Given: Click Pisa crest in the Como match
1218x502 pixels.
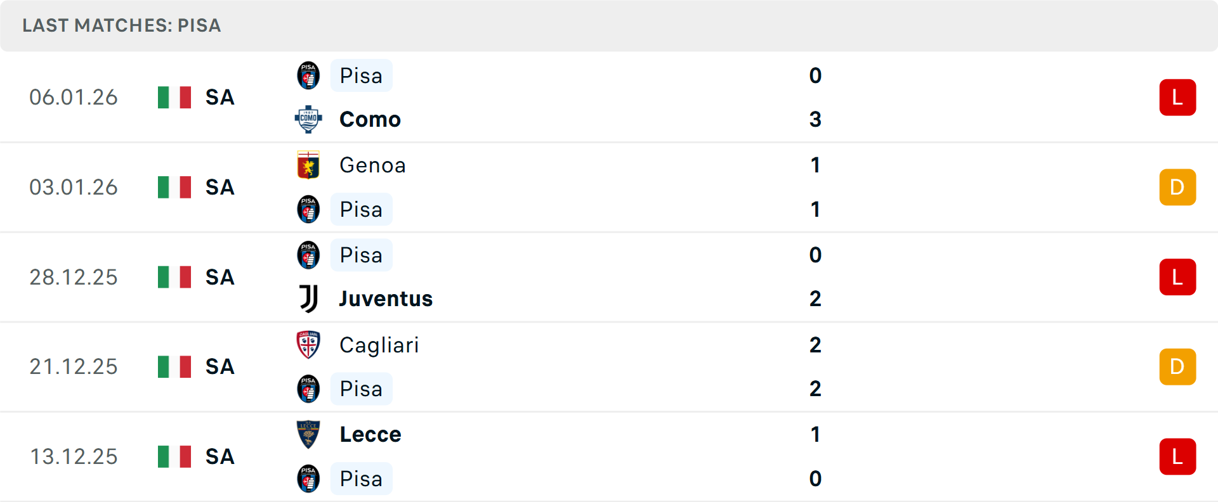Looking at the screenshot, I should [308, 75].
